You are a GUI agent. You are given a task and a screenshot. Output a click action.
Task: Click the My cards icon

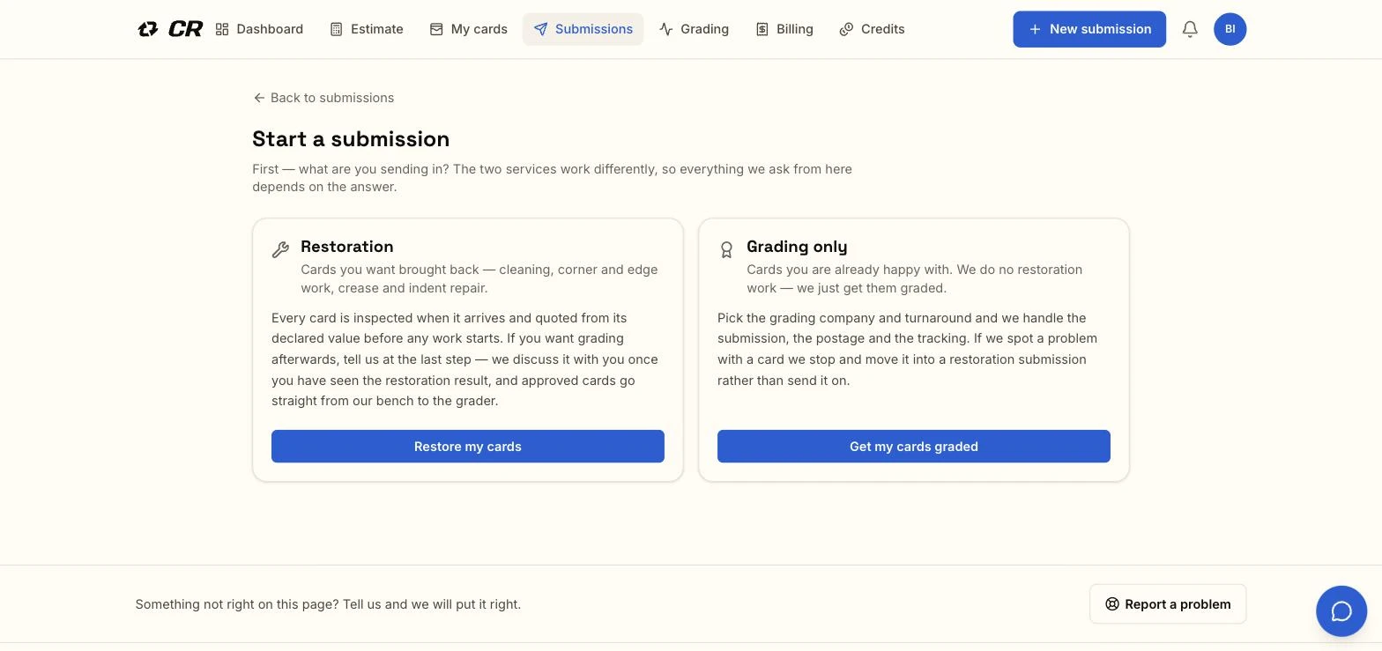point(436,29)
